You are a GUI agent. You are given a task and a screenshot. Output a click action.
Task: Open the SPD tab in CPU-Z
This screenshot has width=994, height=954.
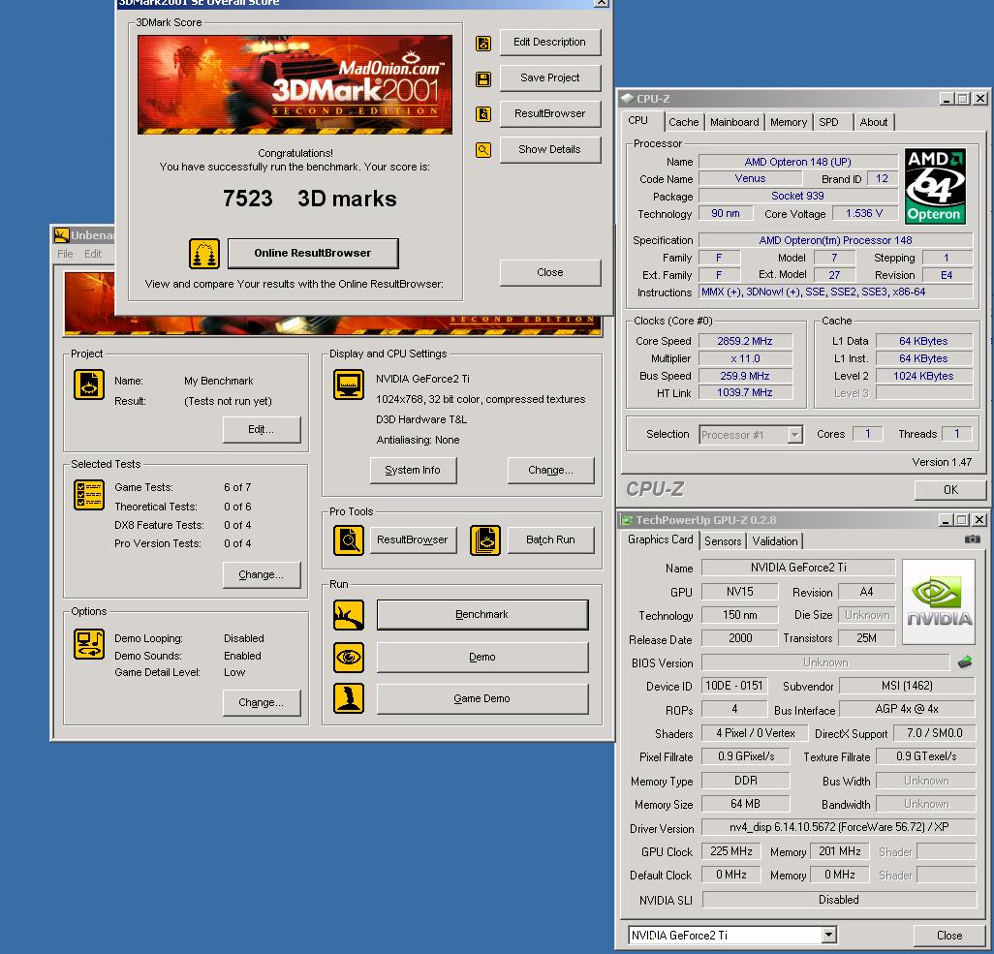[828, 122]
